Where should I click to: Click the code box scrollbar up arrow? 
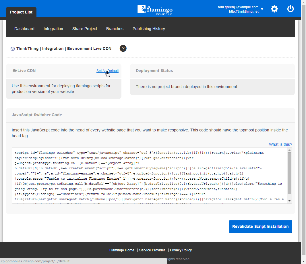click(x=290, y=150)
